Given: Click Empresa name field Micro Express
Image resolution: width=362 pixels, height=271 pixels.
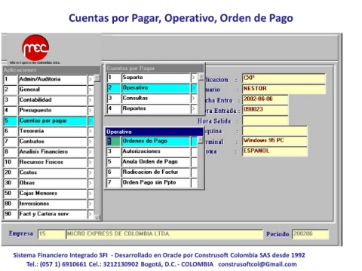Looking at the screenshot, I should coord(164,234).
